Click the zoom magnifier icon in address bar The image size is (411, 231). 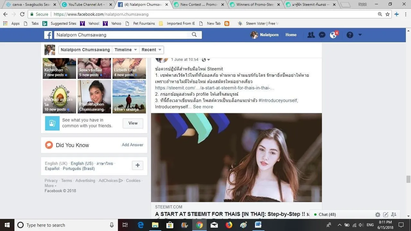[x=380, y=14]
